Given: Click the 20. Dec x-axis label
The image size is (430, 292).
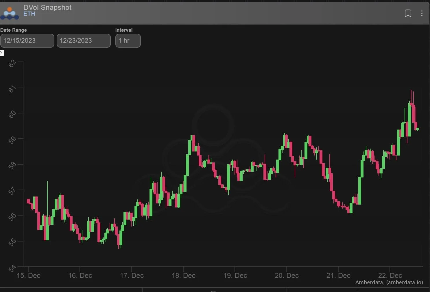Looking at the screenshot, I should pyautogui.click(x=287, y=276).
